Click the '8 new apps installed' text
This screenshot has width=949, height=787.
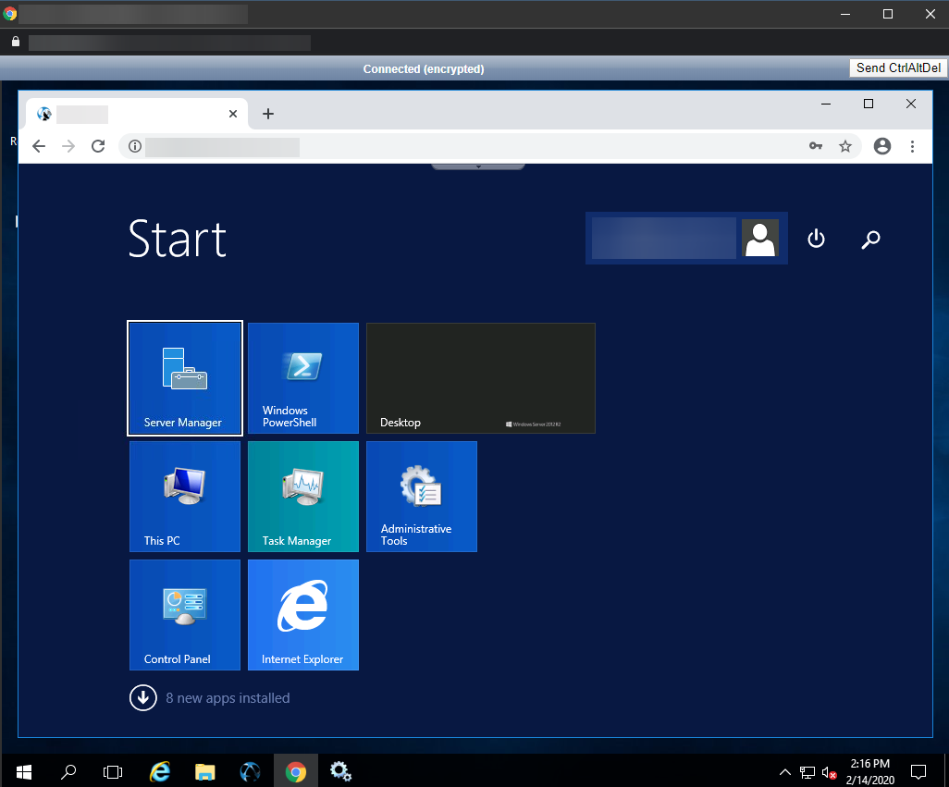pyautogui.click(x=228, y=698)
